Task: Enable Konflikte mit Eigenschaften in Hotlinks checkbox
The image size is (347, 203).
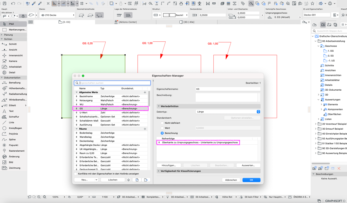Action: 76,174
